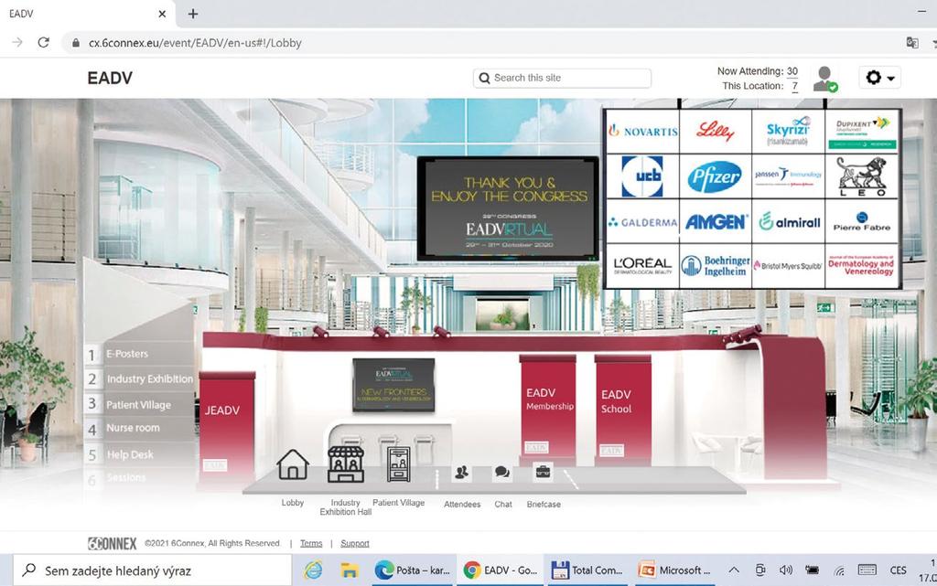Viewport: 937px width, 586px height.
Task: Click the New Frontiers desk screen
Action: click(393, 385)
